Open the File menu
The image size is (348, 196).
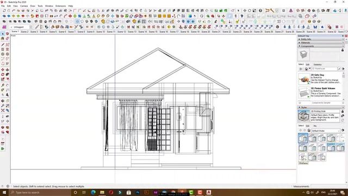[x=3, y=6]
